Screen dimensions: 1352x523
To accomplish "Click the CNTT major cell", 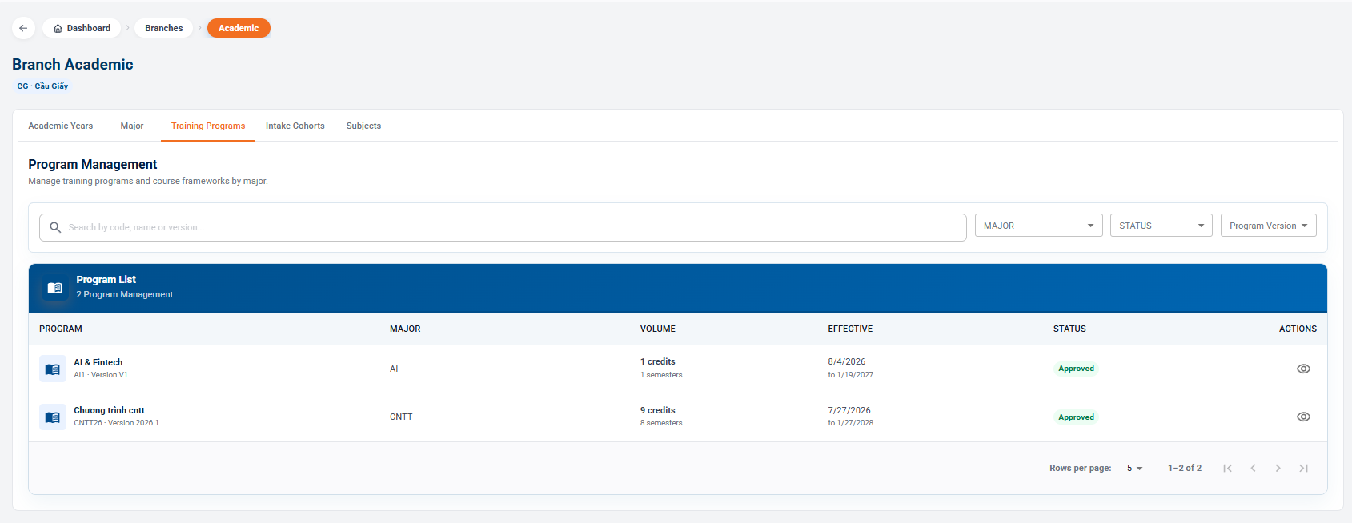I will [x=401, y=417].
